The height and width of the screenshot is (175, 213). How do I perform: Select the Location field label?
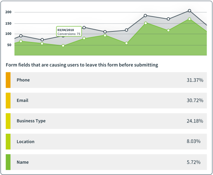25,141
